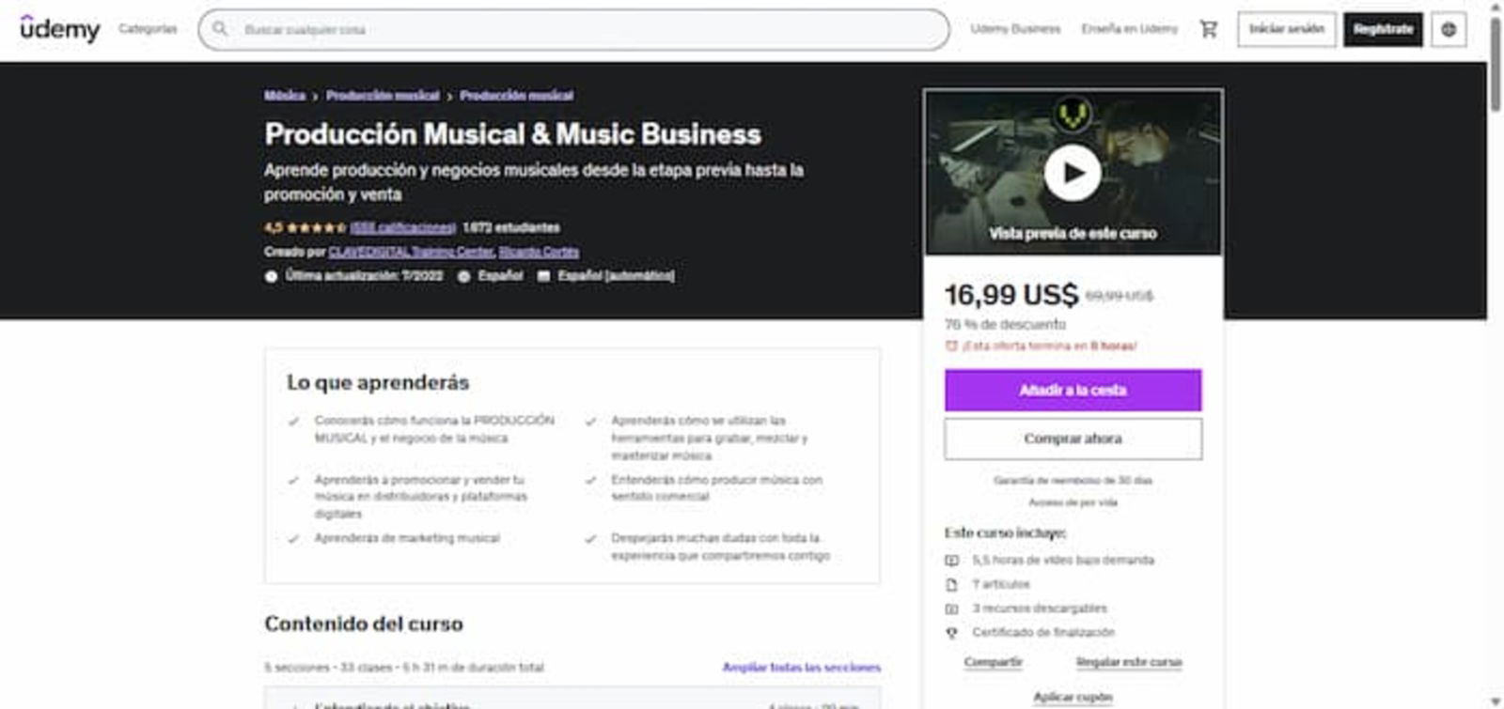Open Ricardo Cortés instructor link

click(x=539, y=252)
